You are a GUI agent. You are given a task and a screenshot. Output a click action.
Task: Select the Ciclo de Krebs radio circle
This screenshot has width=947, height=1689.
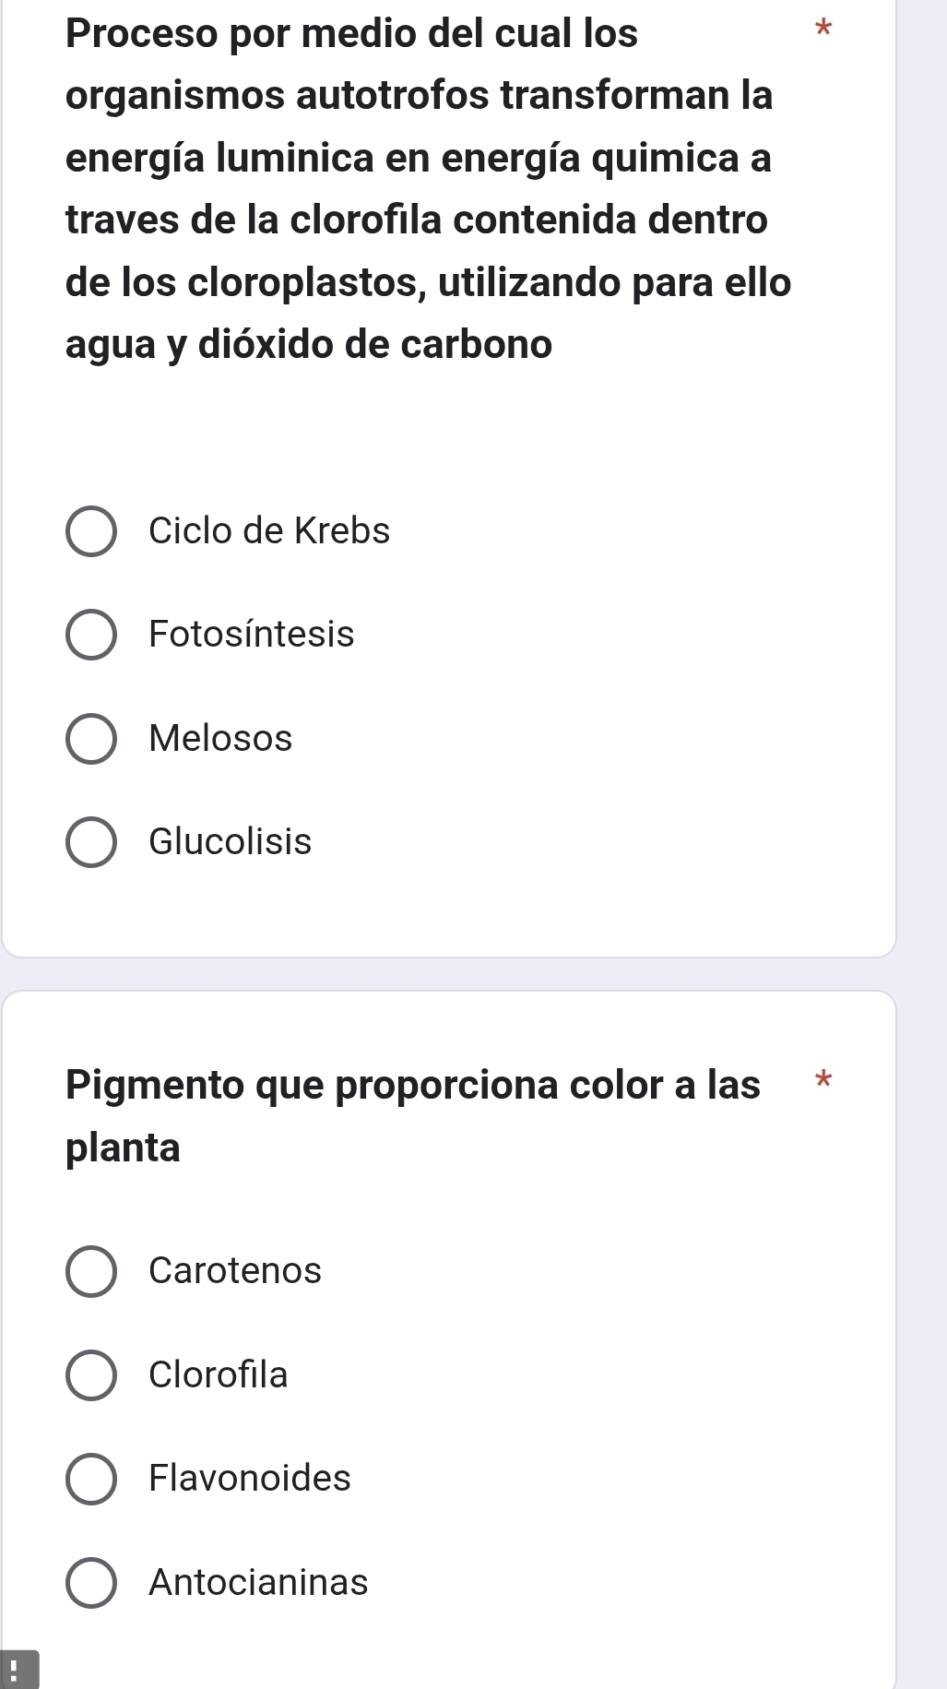pos(91,531)
